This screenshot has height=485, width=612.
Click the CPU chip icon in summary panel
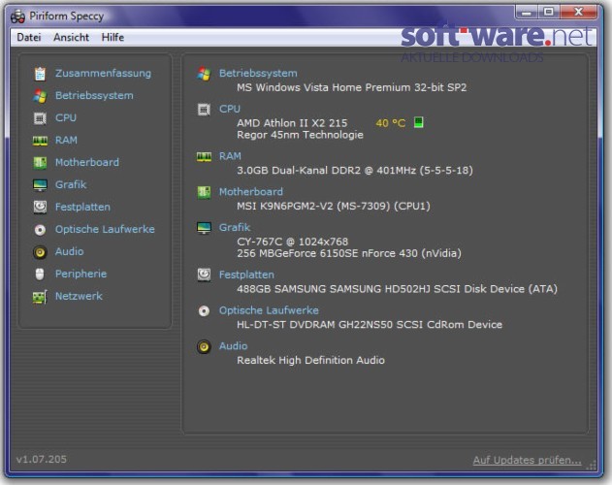click(x=204, y=110)
